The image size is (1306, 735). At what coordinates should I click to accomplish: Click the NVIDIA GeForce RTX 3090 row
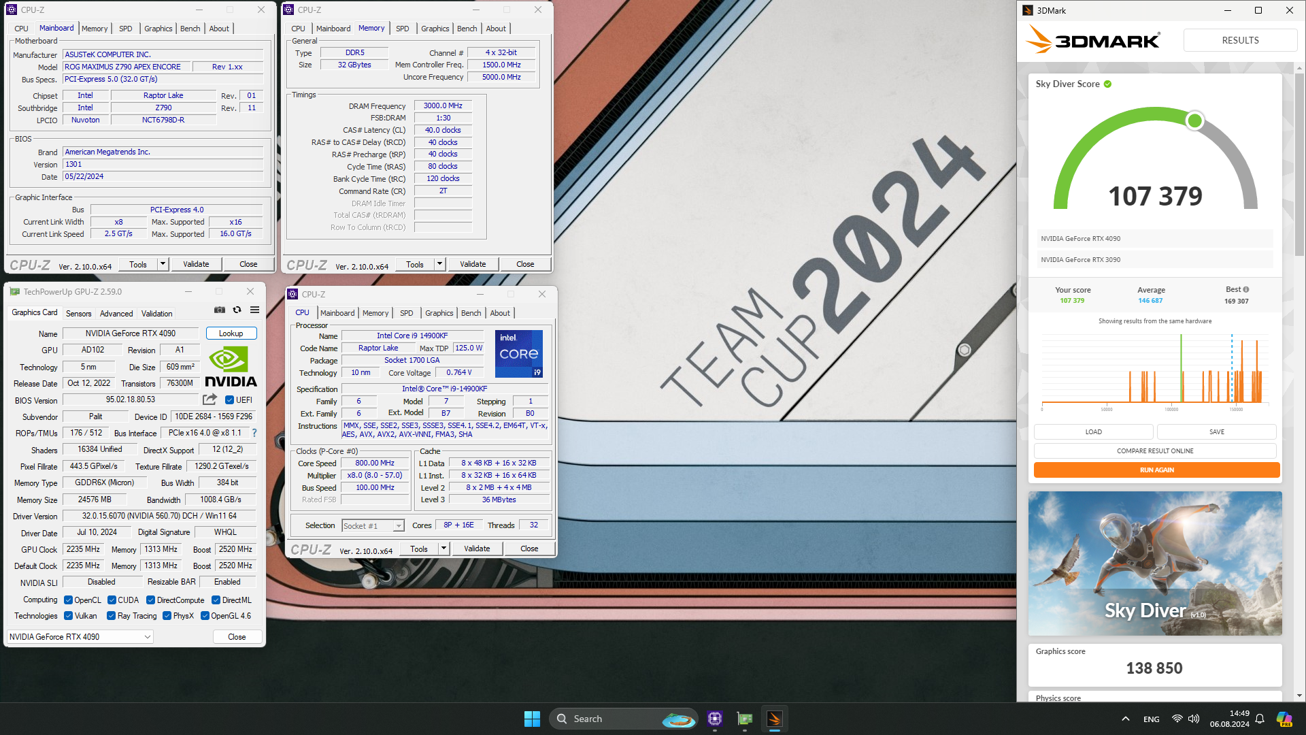click(1154, 259)
